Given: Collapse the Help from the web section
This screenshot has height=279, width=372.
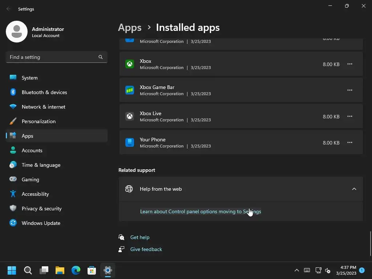Looking at the screenshot, I should (354, 189).
